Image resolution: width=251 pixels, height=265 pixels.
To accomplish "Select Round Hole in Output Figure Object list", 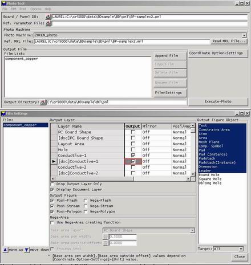I will [209, 175].
